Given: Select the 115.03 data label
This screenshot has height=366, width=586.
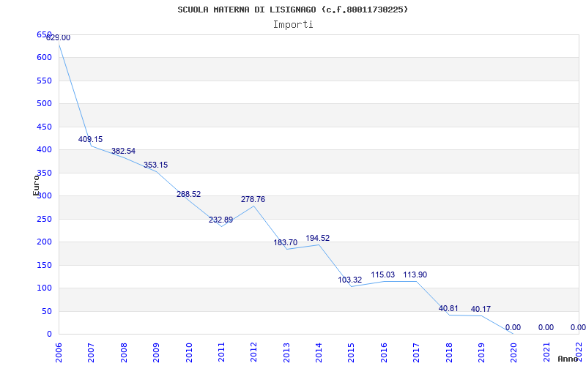Looking at the screenshot, I should click(x=382, y=275).
